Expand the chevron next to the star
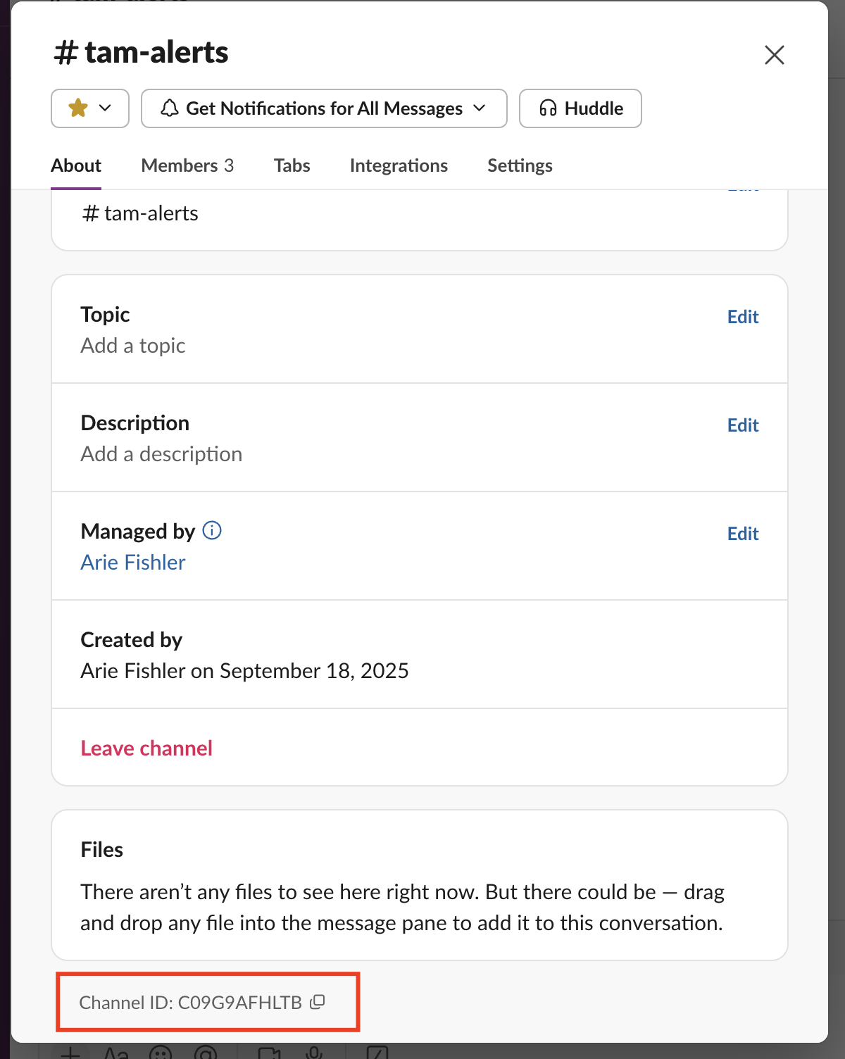 coord(106,108)
